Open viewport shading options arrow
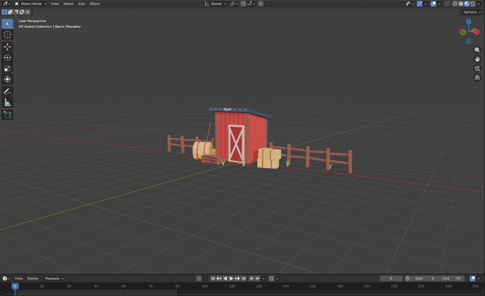Viewport: 485px width, 296px height. pyautogui.click(x=479, y=4)
